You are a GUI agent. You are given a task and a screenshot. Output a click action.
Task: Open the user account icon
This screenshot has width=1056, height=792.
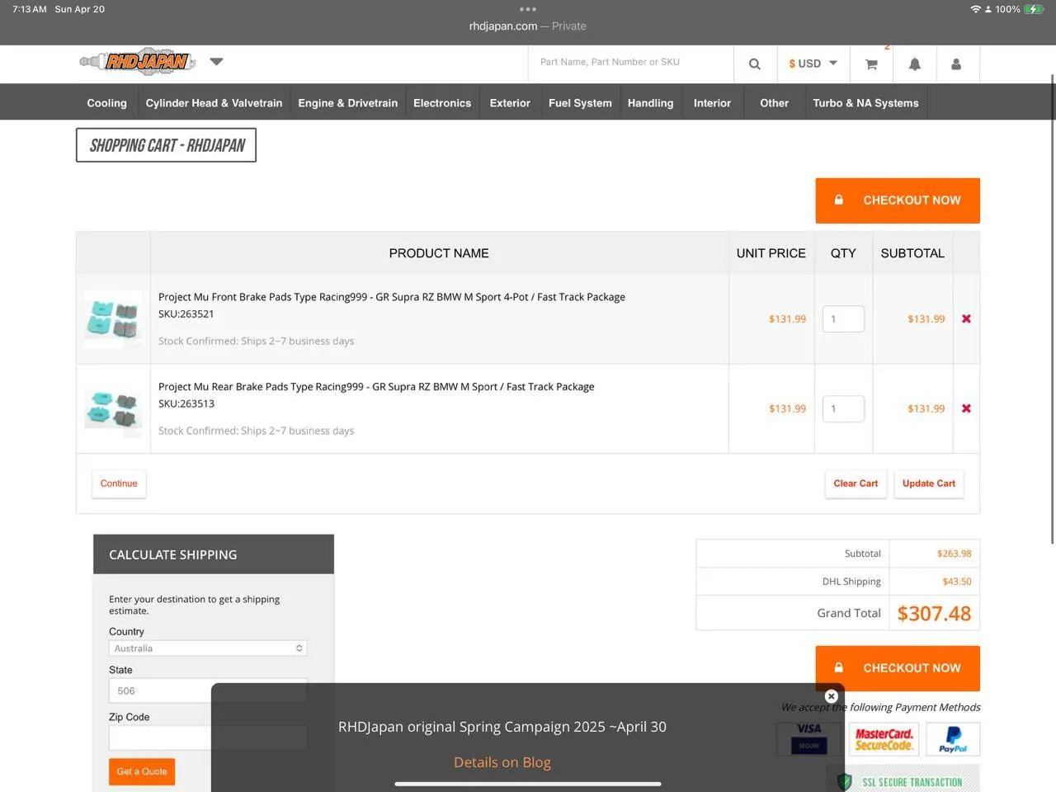956,64
